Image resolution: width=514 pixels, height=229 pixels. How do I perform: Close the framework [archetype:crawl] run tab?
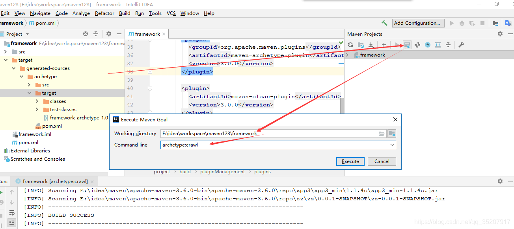pos(93,181)
